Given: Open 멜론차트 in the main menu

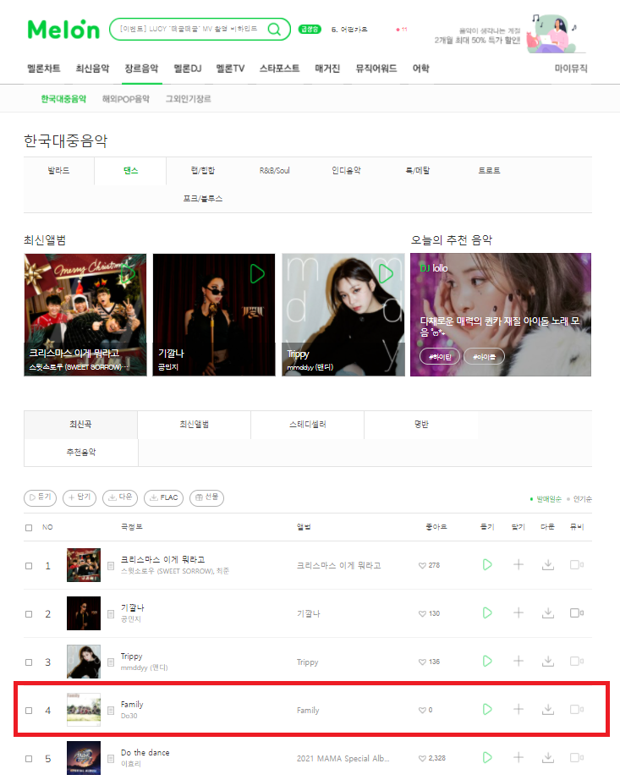Looking at the screenshot, I should click(44, 69).
